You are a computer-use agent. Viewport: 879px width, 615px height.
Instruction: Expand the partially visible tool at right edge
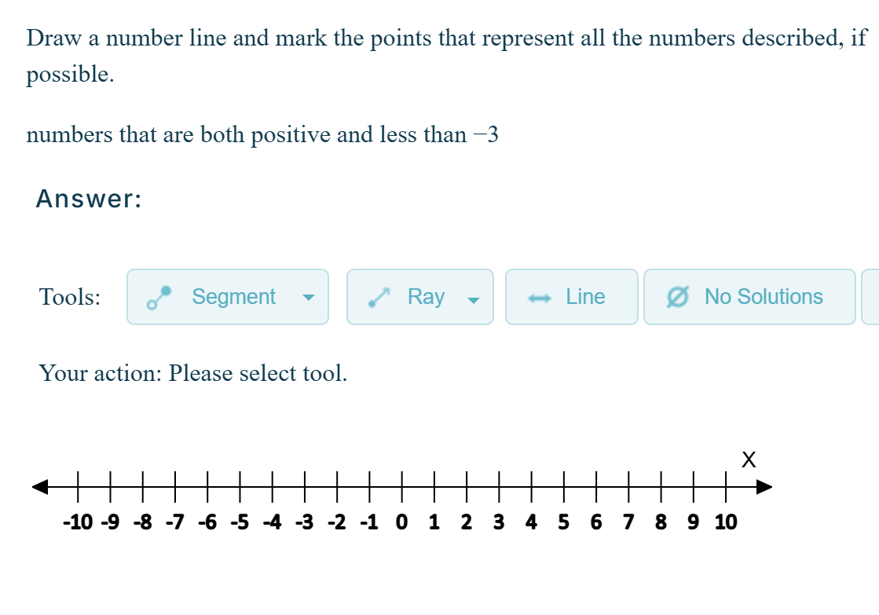(x=872, y=297)
